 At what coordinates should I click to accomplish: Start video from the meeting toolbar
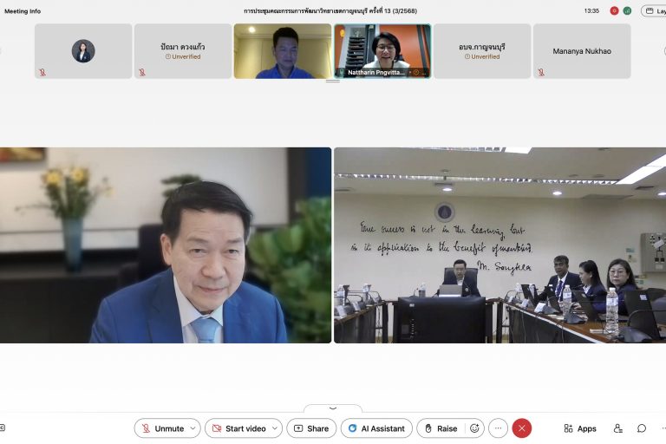pos(238,428)
